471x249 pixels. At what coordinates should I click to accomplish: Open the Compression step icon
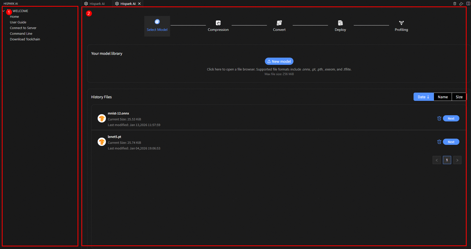[x=218, y=23]
